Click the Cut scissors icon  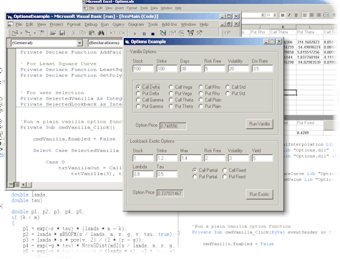(x=74, y=33)
